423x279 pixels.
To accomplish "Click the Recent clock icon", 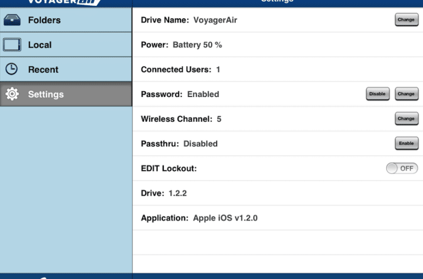I will click(11, 69).
